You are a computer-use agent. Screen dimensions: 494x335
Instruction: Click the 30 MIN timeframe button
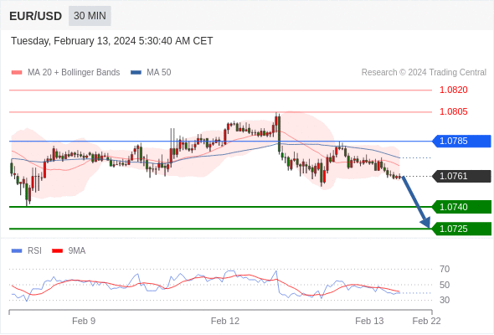[x=90, y=16]
